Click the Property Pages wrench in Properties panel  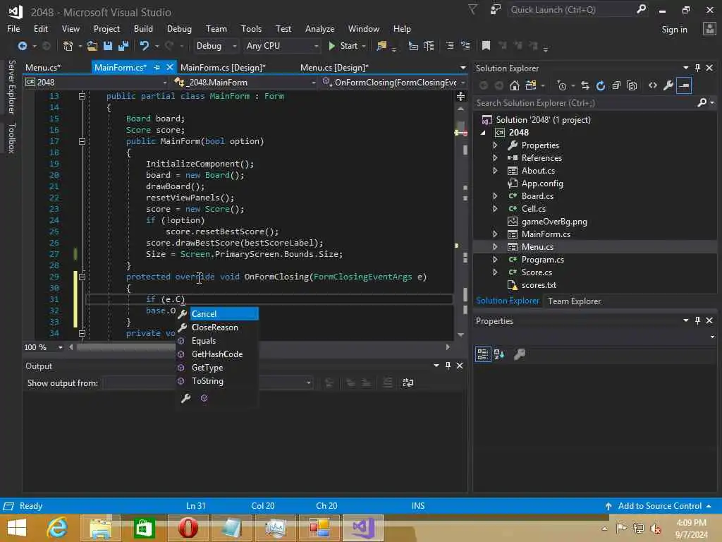(520, 354)
